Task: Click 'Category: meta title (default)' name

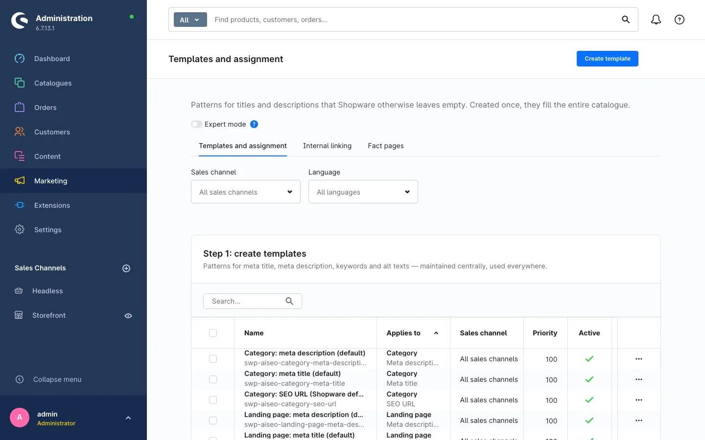Action: (x=292, y=374)
